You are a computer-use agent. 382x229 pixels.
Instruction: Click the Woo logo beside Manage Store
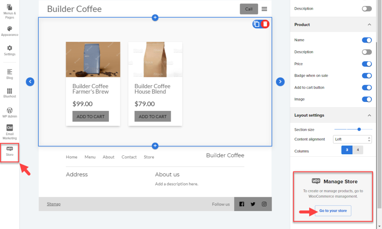[316, 181]
